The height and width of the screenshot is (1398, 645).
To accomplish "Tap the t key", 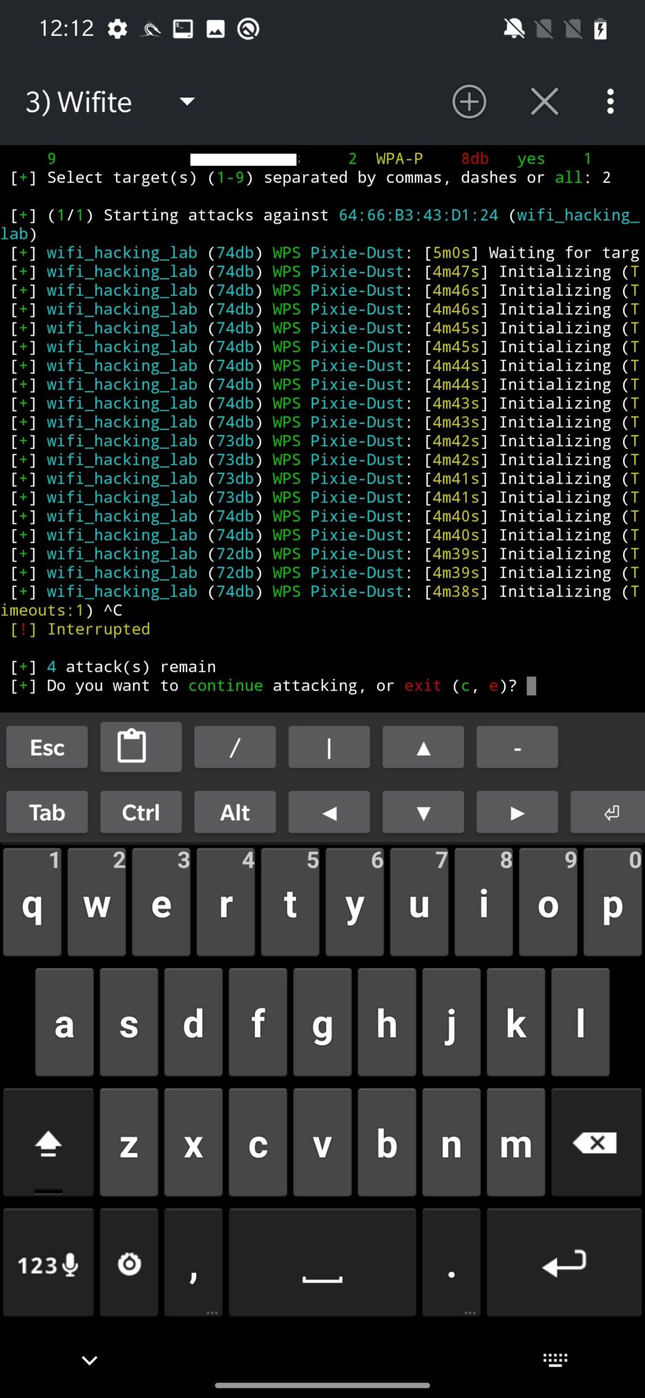I will pos(290,902).
